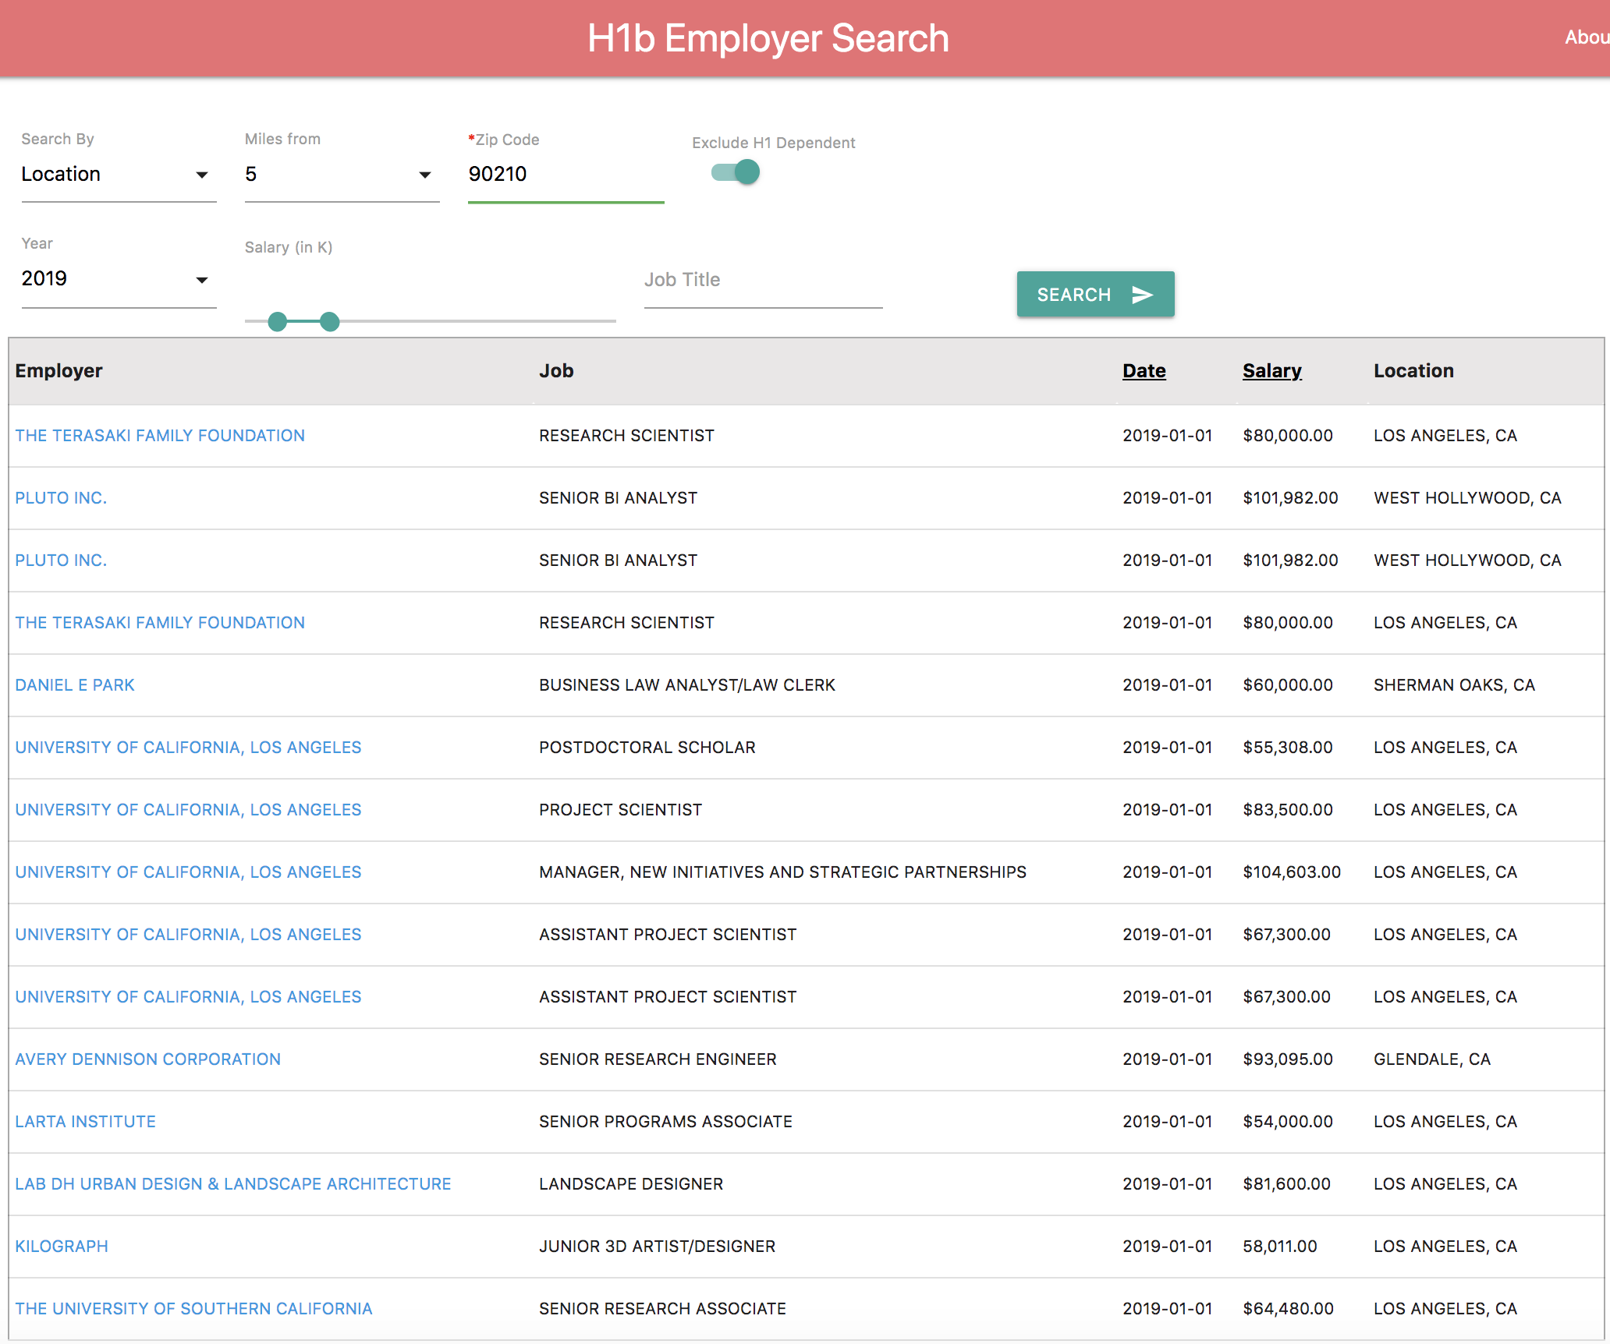Open the Miles from dropdown

coord(342,174)
